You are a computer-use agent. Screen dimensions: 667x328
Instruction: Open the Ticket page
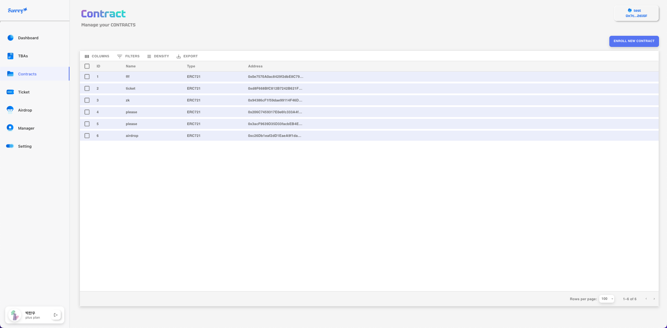point(35,92)
